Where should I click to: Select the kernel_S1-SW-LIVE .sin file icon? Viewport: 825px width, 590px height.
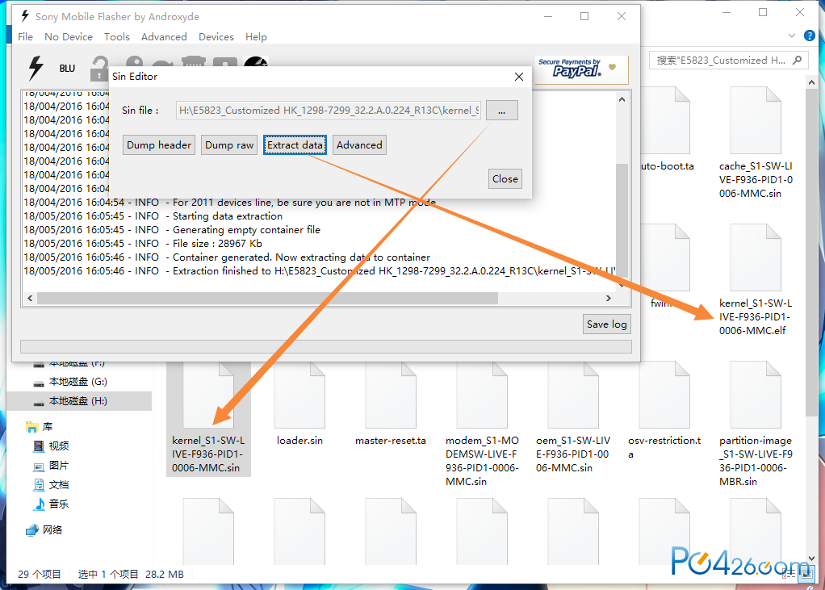click(x=208, y=395)
